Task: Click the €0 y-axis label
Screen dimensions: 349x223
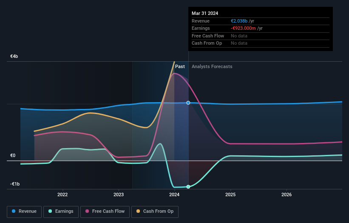Action: [13, 155]
